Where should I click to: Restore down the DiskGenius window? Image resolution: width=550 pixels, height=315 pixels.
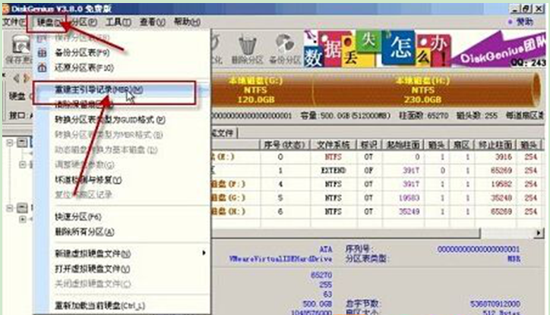click(526, 9)
